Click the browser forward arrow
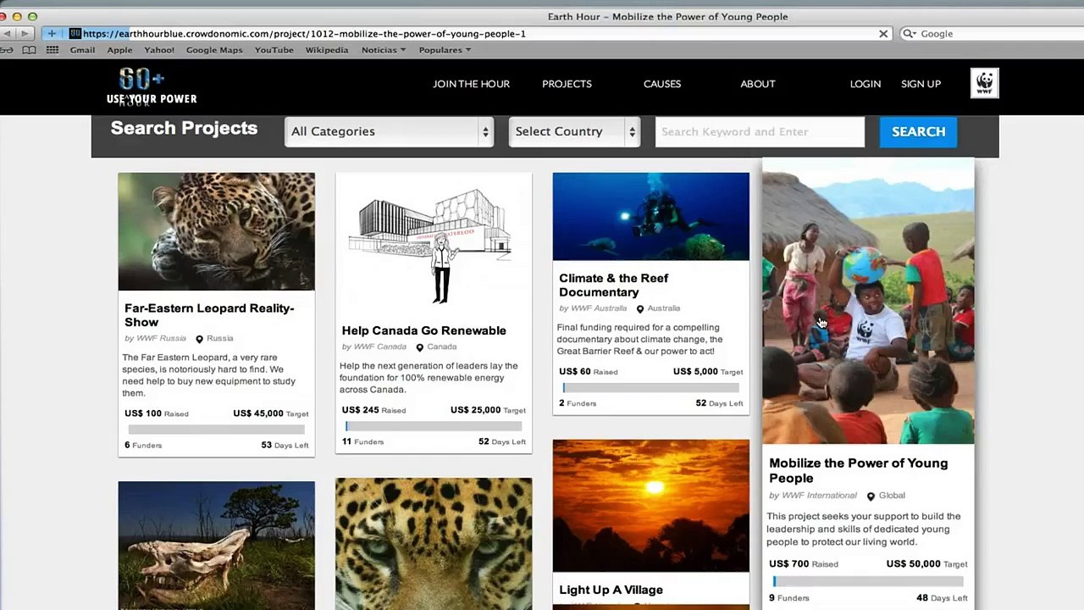 [x=25, y=34]
